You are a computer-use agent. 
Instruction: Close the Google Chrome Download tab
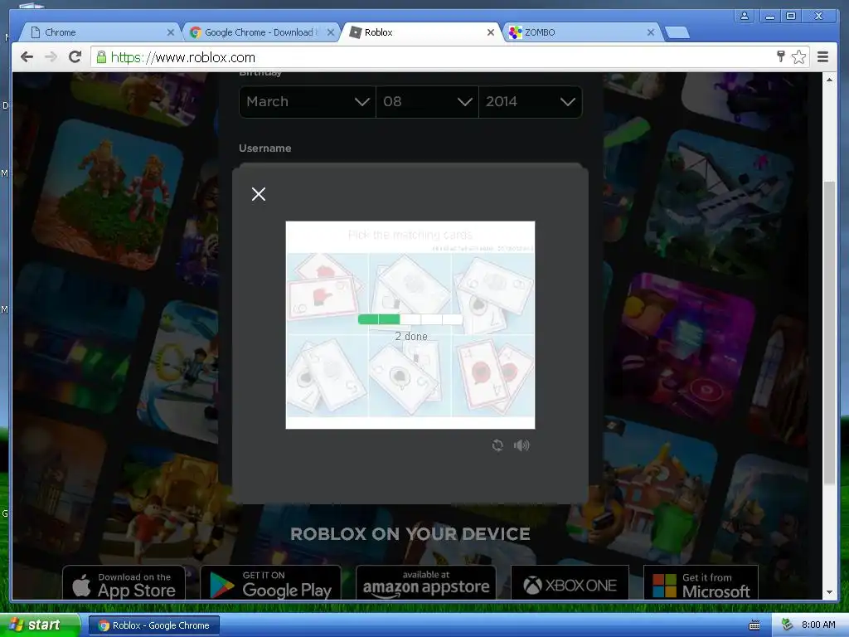tap(330, 32)
